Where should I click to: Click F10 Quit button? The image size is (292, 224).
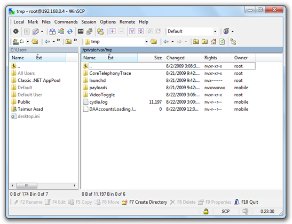click(x=246, y=202)
